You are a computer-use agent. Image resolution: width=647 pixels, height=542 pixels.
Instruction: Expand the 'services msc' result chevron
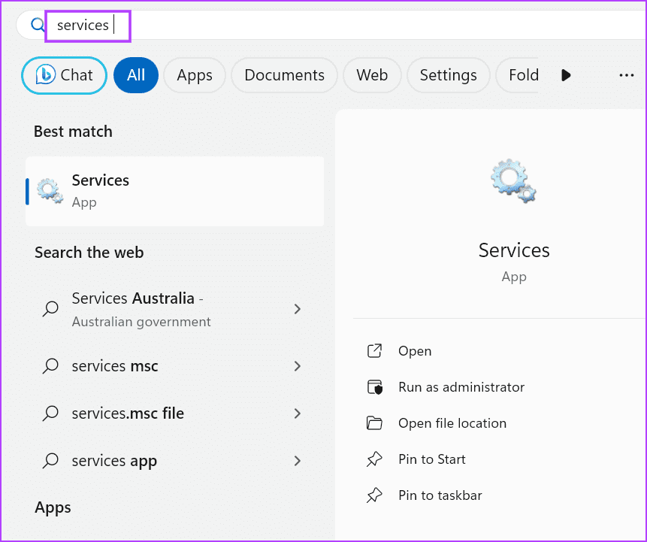tap(297, 366)
